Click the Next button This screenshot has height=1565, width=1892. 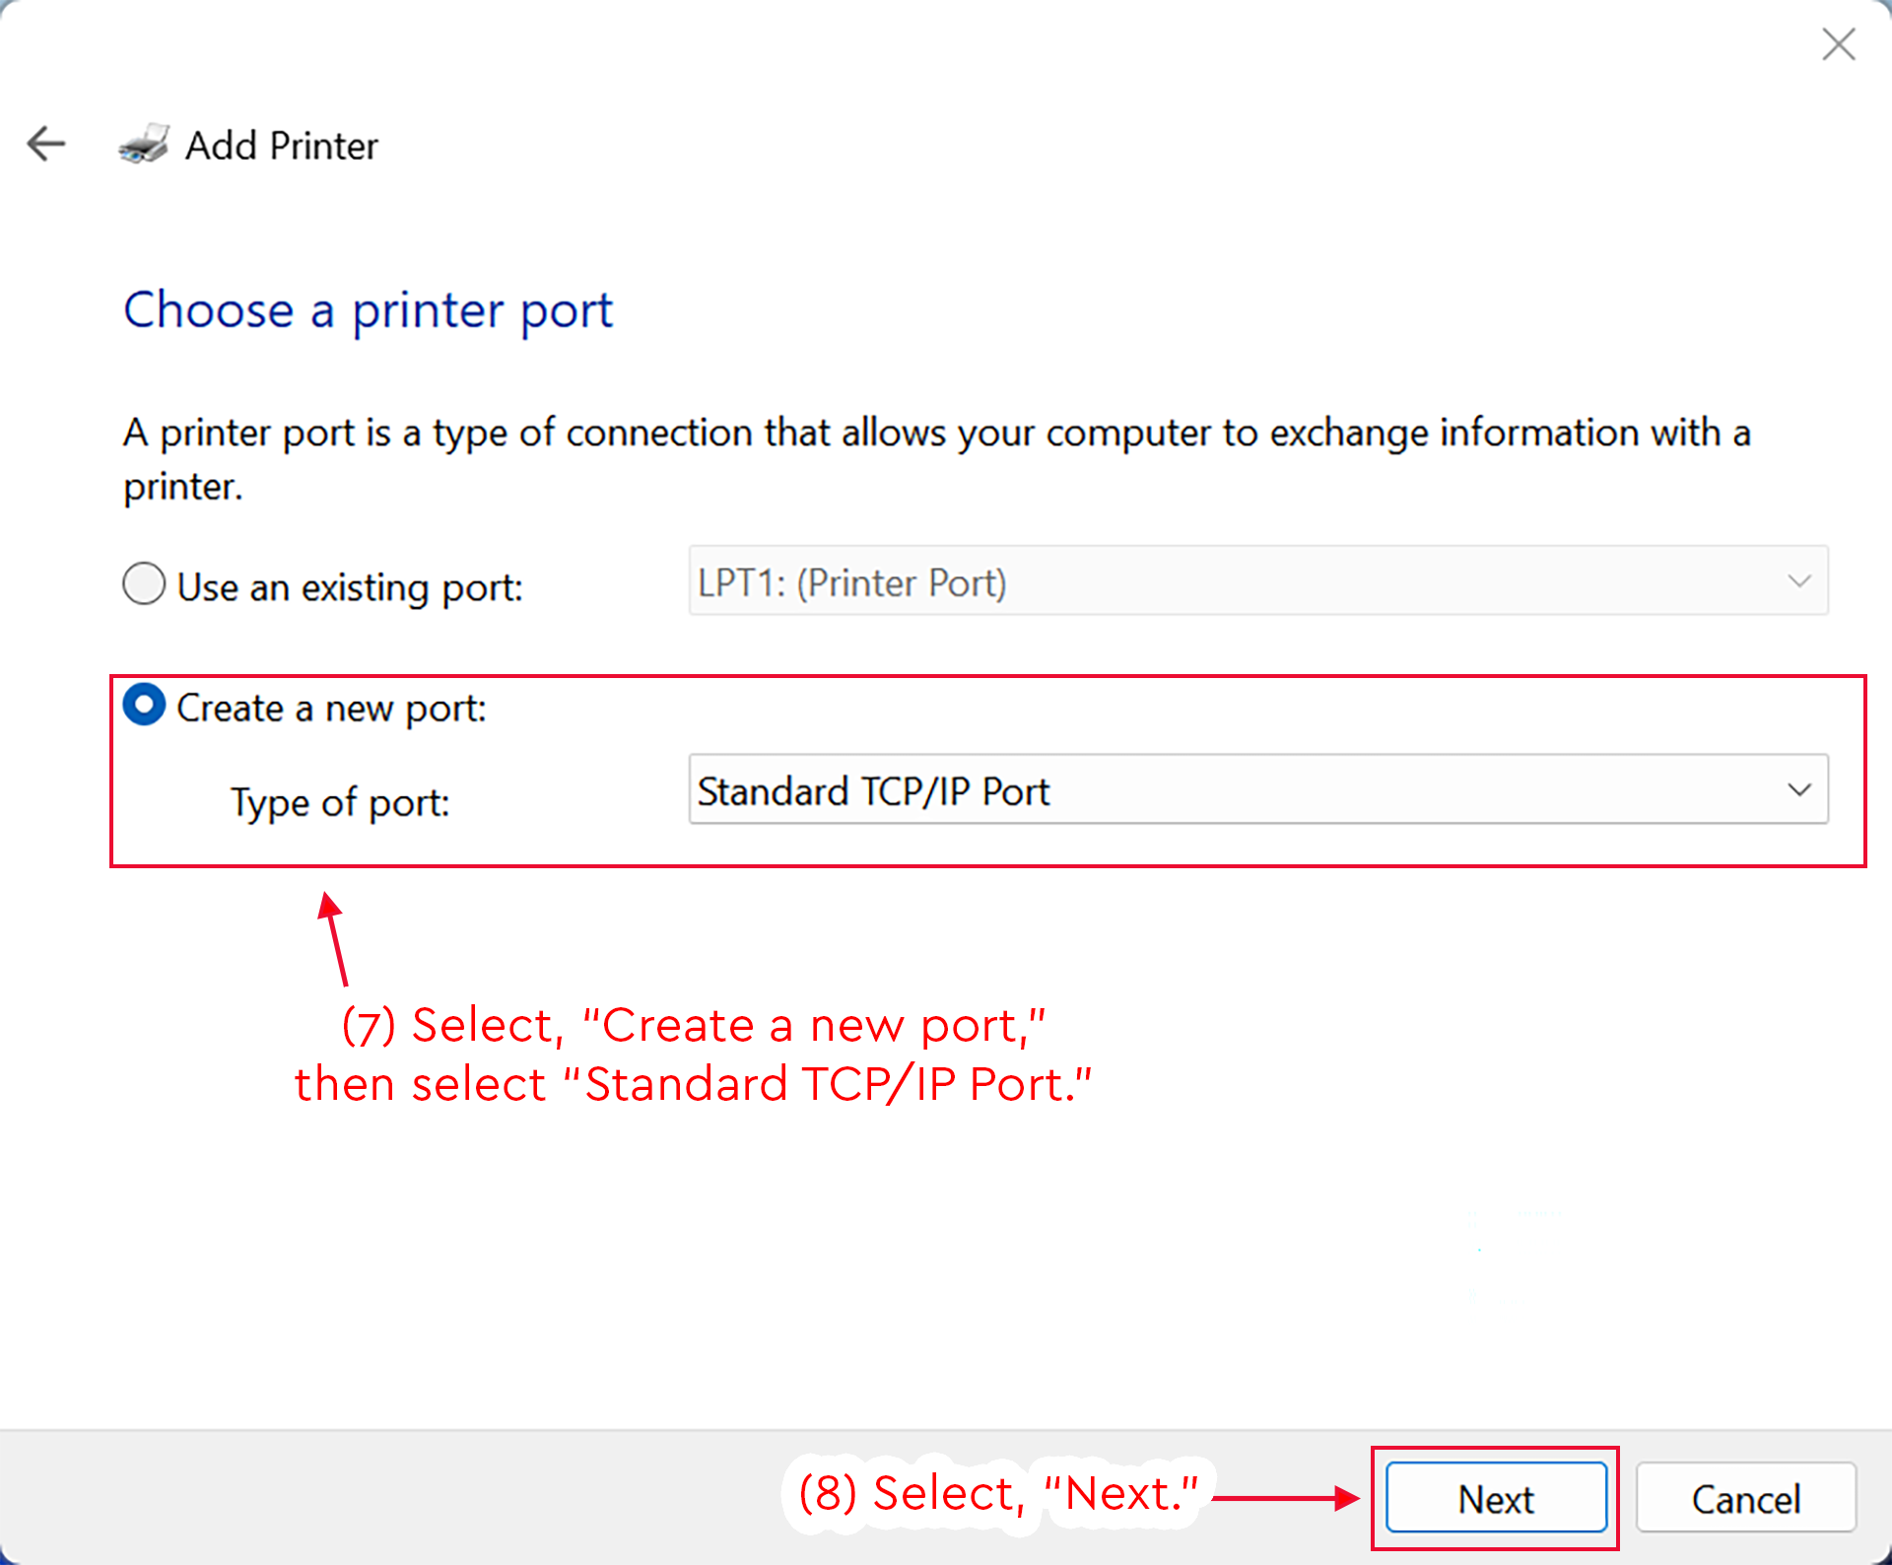point(1496,1498)
